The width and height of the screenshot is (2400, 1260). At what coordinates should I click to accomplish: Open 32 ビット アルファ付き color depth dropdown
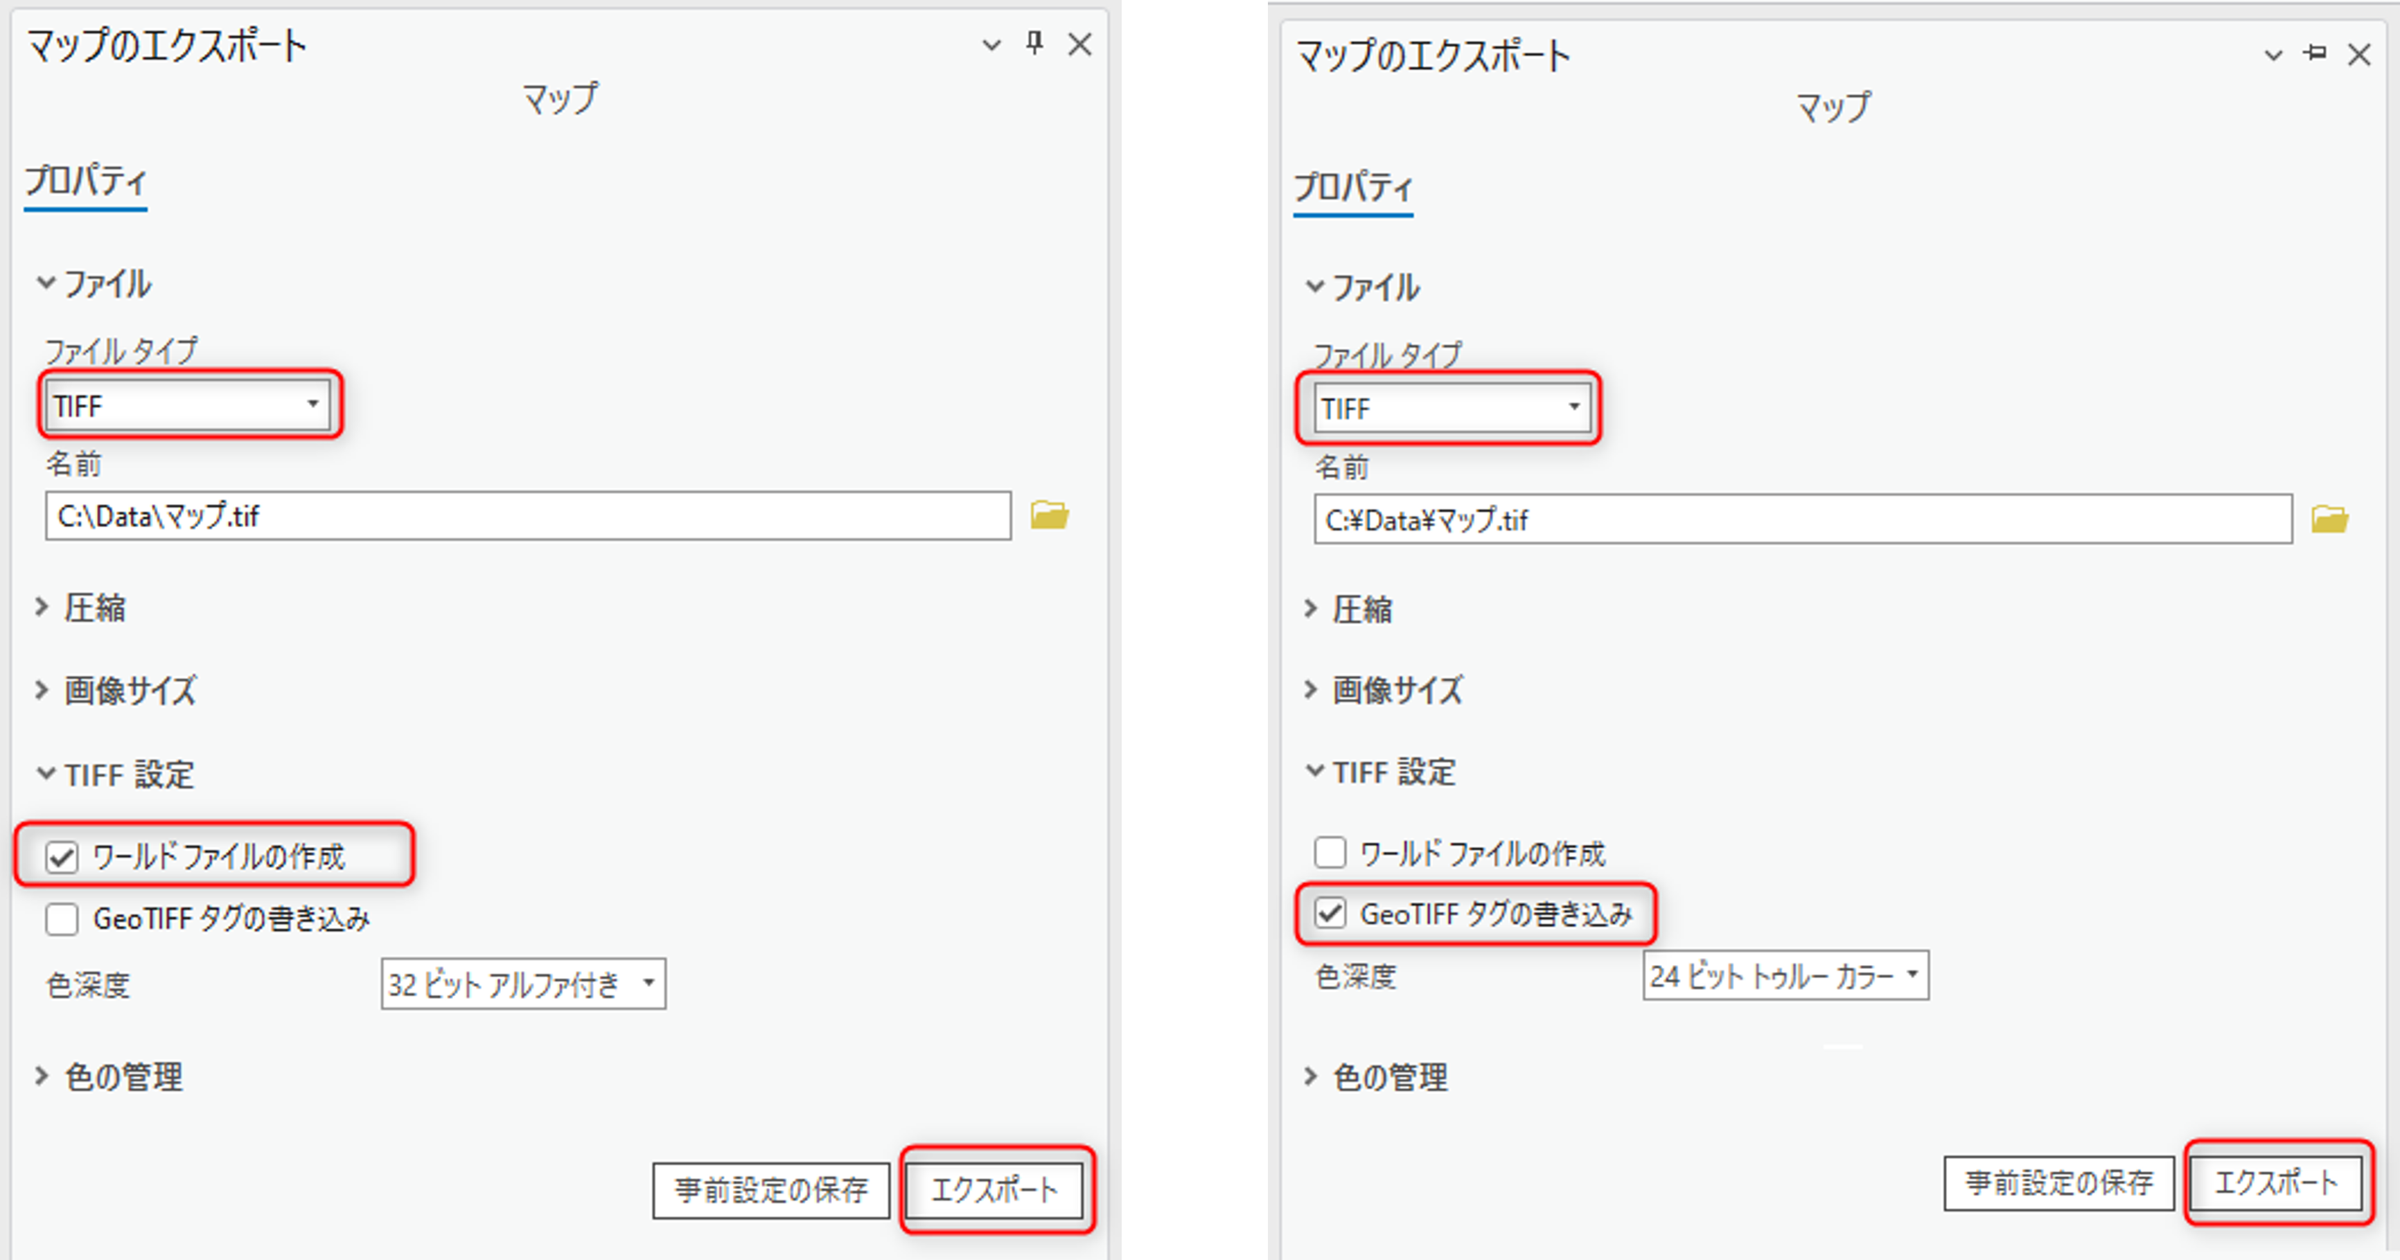[x=522, y=984]
